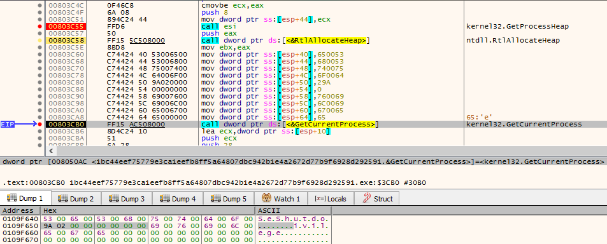Select opcode bytes FFD6

tap(115, 26)
